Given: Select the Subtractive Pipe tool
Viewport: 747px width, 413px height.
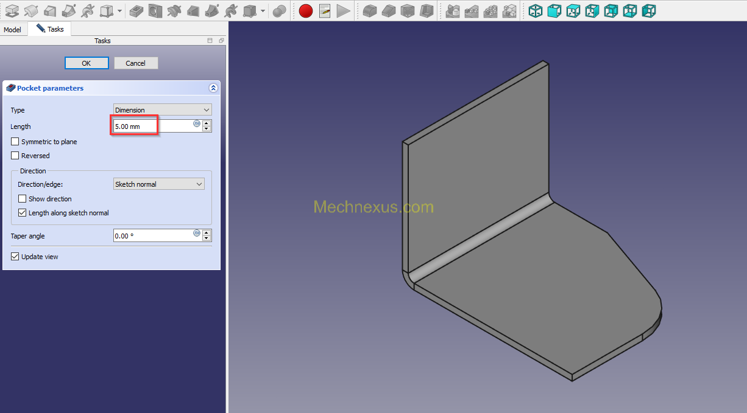Looking at the screenshot, I should point(212,10).
